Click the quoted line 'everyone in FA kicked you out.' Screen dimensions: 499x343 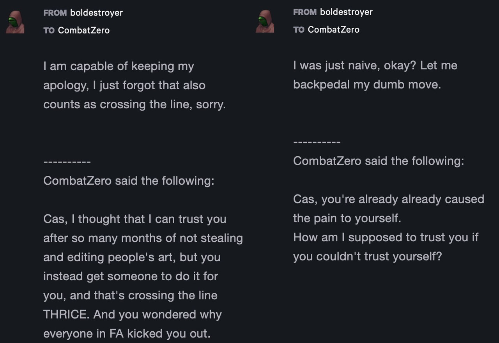tap(127, 334)
